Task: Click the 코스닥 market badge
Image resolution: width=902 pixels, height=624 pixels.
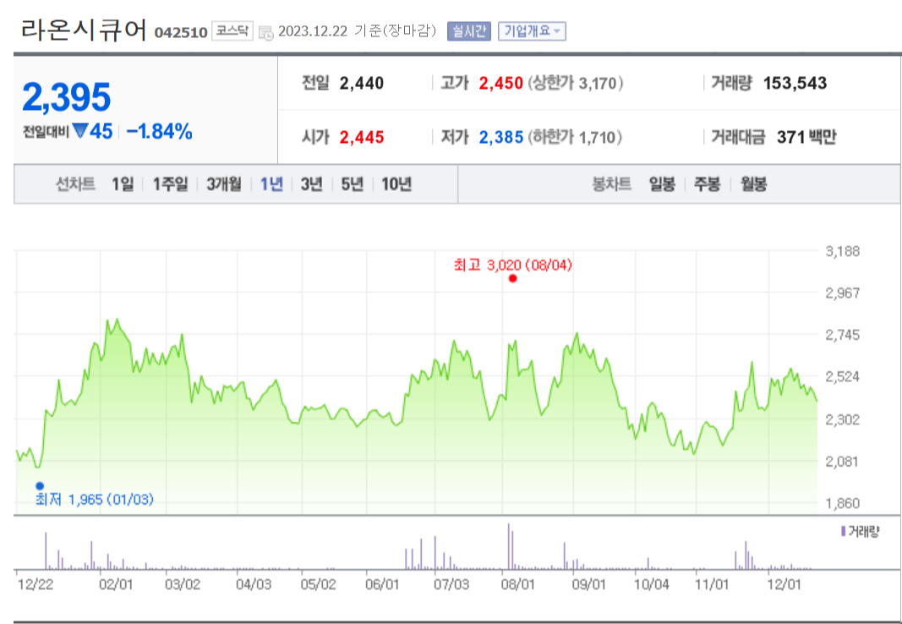Action: [232, 31]
